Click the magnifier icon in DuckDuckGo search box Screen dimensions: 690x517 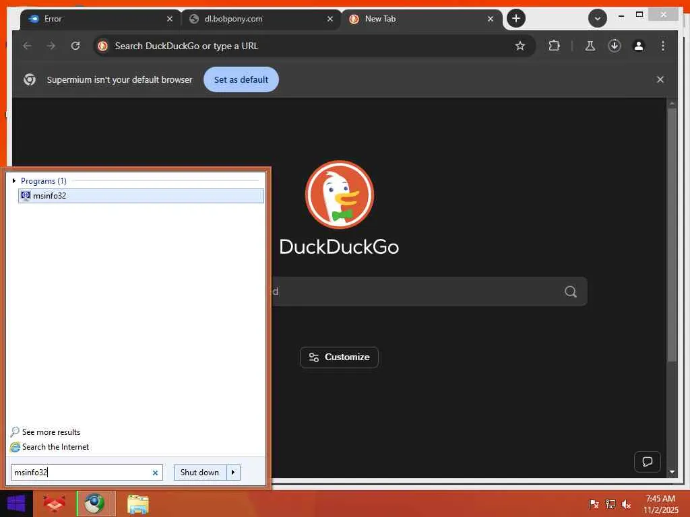(571, 291)
